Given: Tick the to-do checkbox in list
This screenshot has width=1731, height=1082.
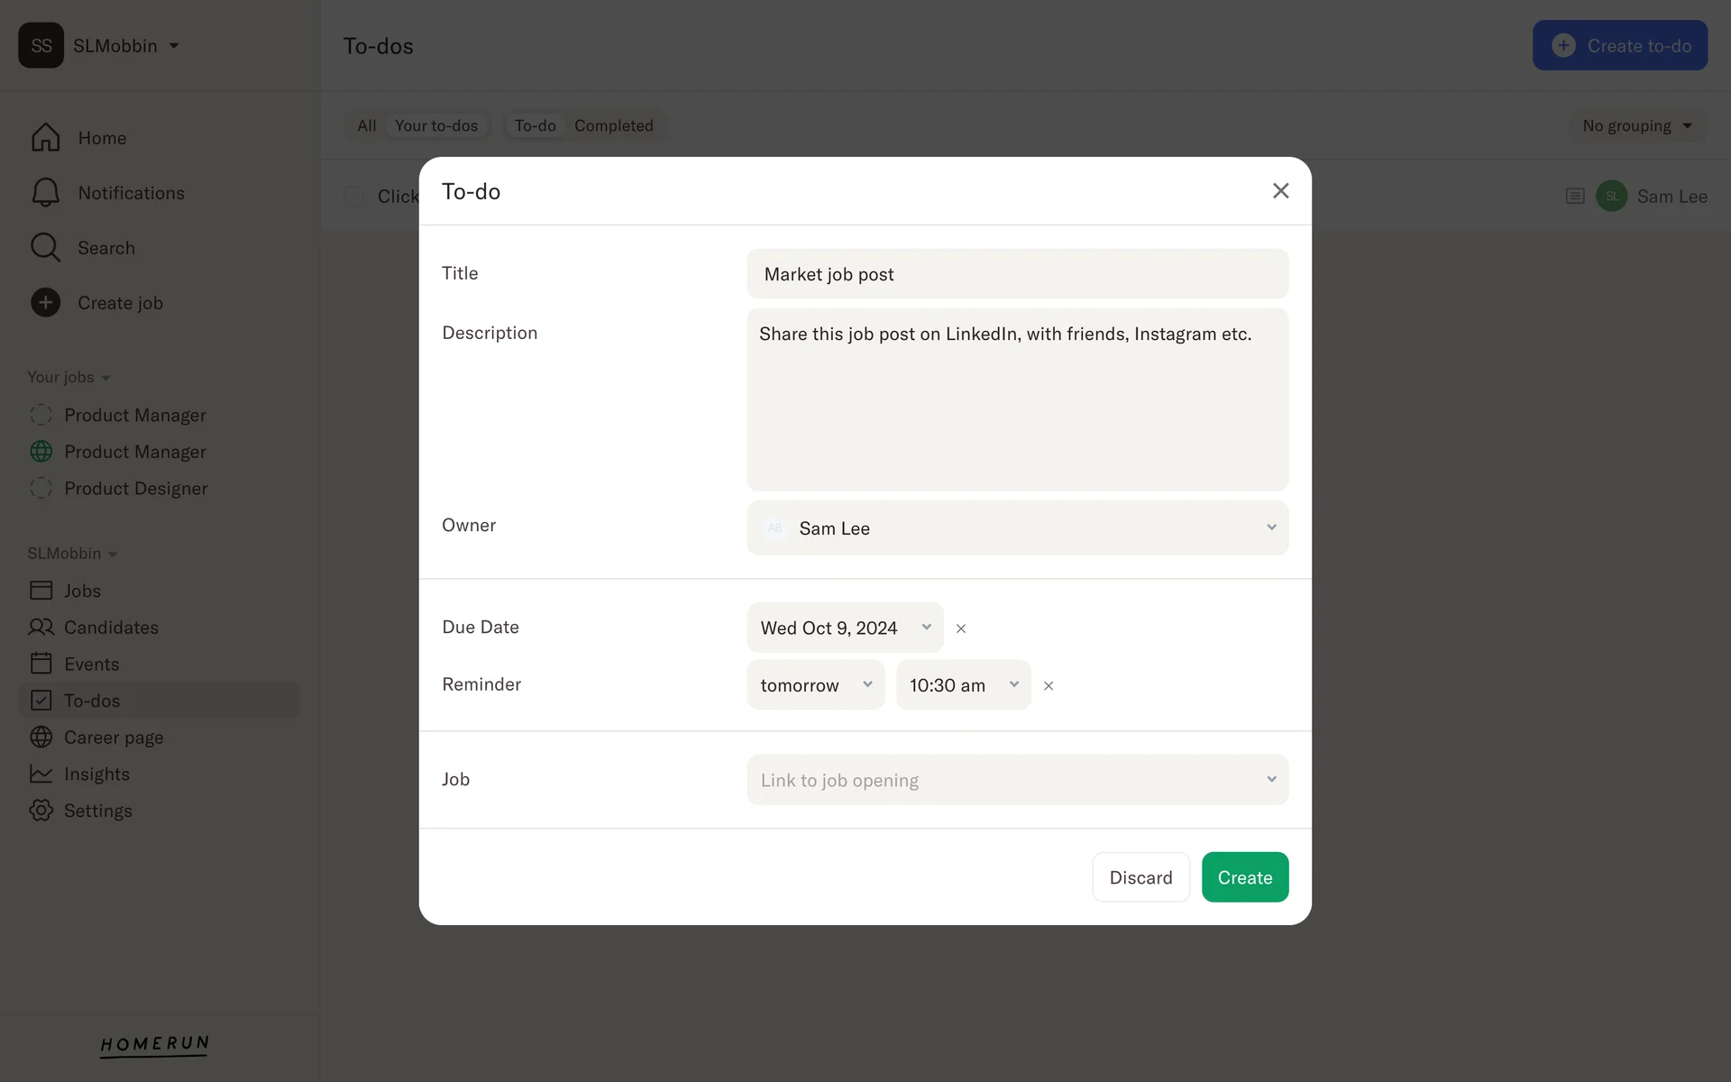Looking at the screenshot, I should point(353,197).
